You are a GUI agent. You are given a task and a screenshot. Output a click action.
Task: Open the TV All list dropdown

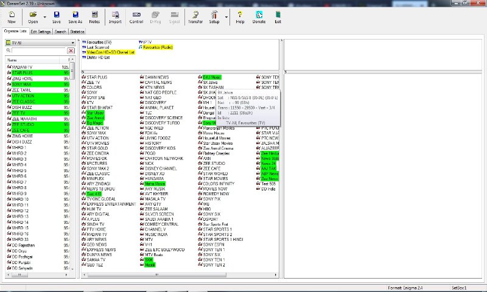pyautogui.click(x=40, y=43)
